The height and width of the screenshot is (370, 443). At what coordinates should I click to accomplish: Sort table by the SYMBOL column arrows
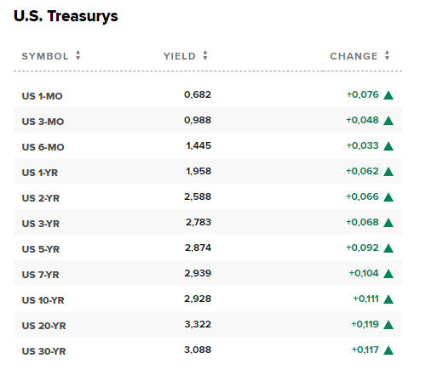click(78, 55)
